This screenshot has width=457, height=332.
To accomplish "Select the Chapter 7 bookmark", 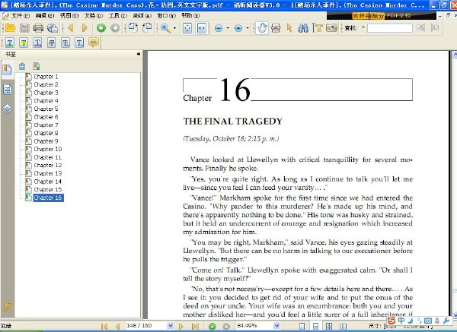I will point(46,125).
